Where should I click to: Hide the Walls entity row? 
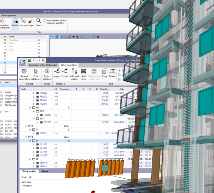coord(39,50)
